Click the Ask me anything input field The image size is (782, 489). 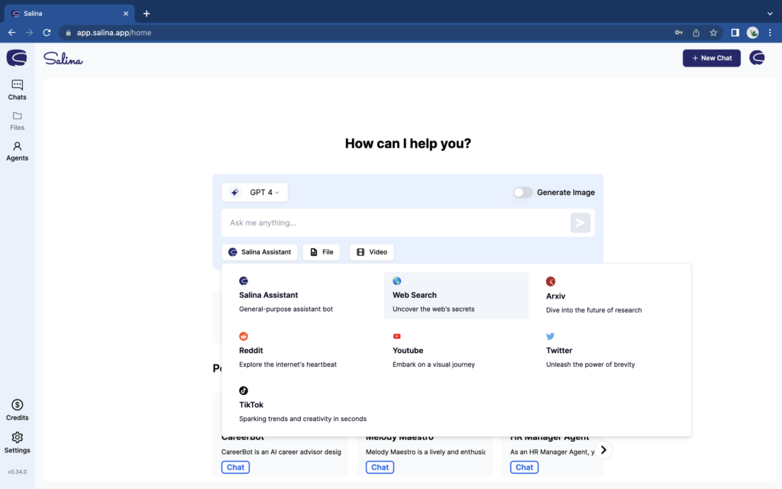pyautogui.click(x=396, y=222)
